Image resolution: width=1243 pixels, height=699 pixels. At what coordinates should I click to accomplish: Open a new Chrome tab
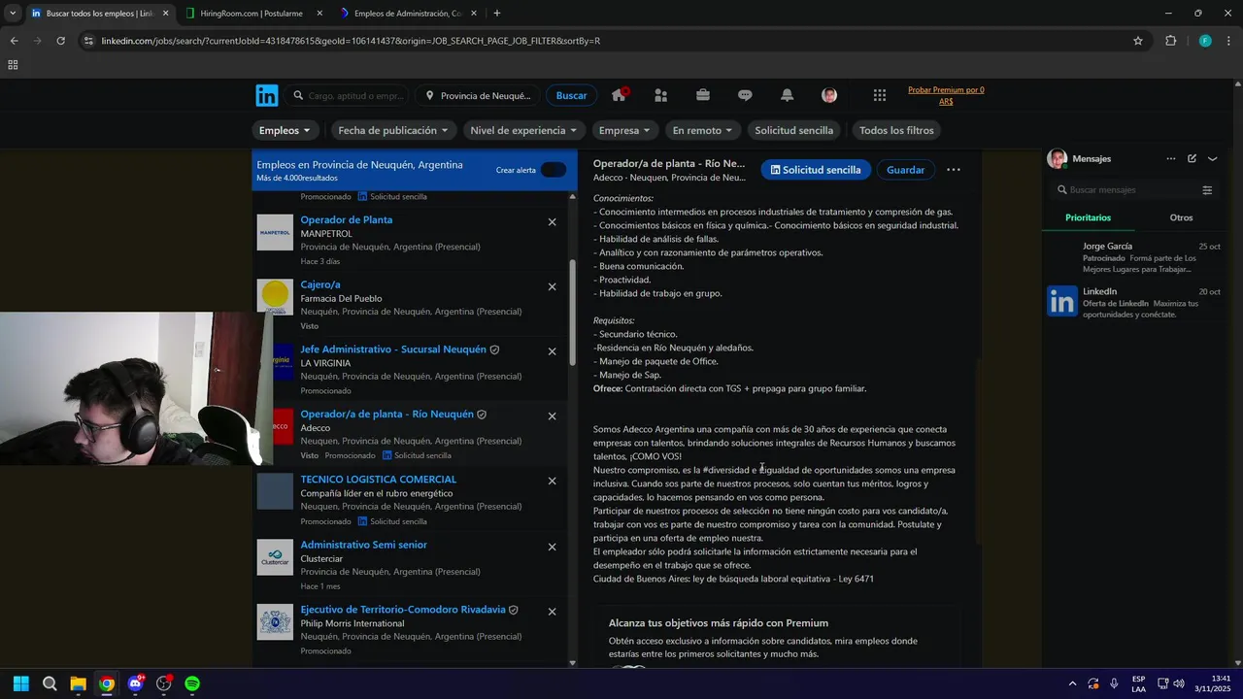click(497, 14)
